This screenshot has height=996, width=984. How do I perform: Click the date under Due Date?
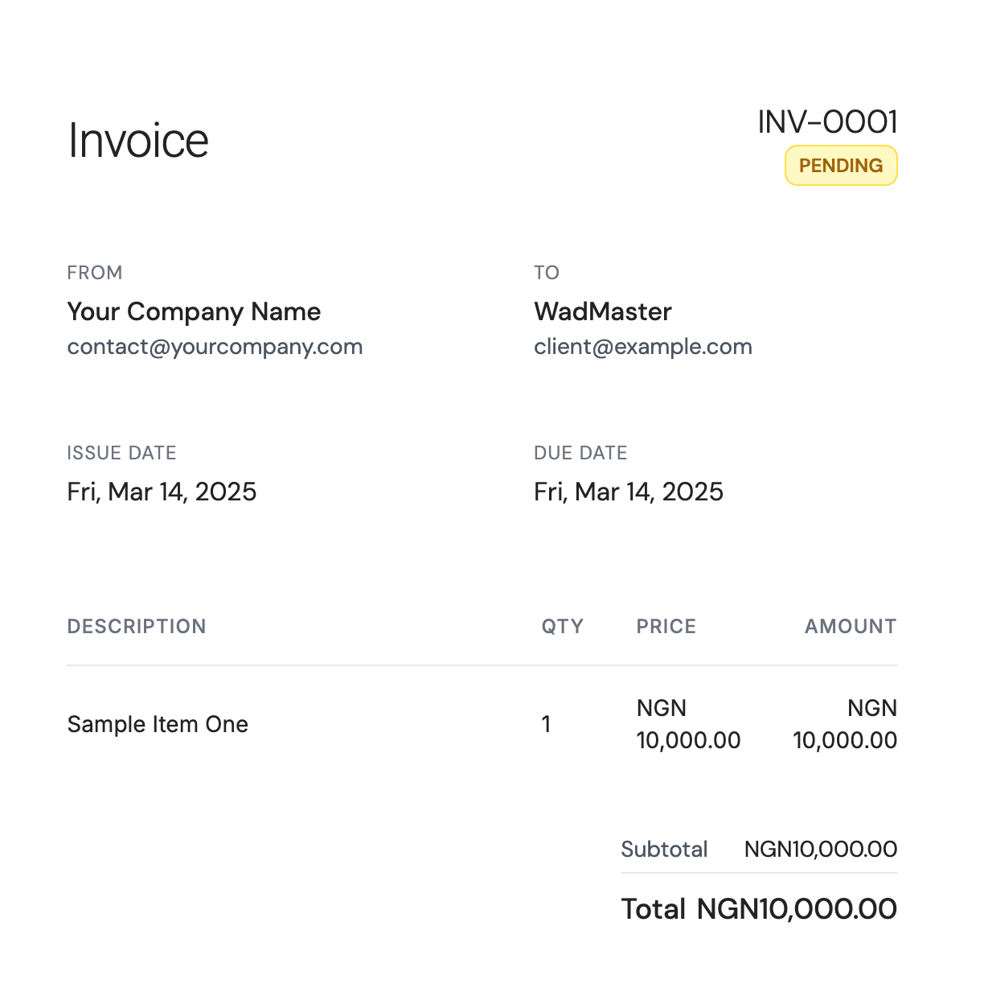pos(628,492)
